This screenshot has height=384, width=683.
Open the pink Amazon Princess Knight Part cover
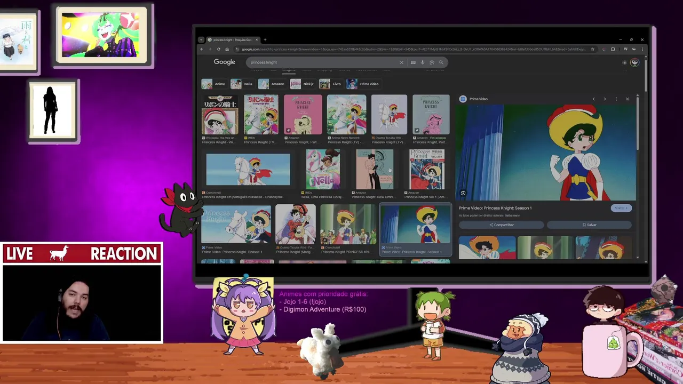tap(303, 115)
